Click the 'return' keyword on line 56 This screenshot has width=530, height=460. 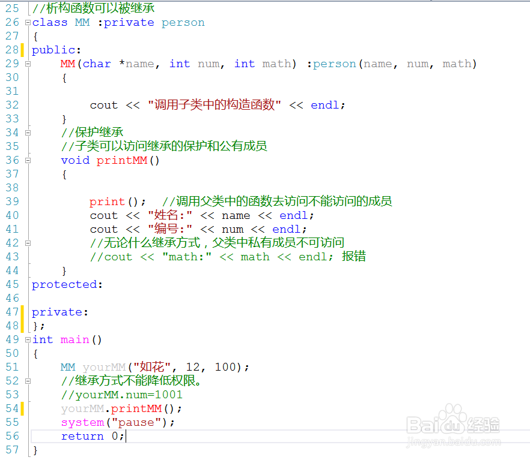point(82,437)
